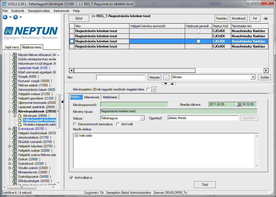Click the Kérvények (29650) page icon
This screenshot has height=197, width=276.
pos(20,116)
